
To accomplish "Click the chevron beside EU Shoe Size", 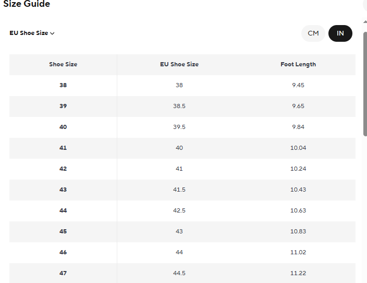I will tap(52, 33).
